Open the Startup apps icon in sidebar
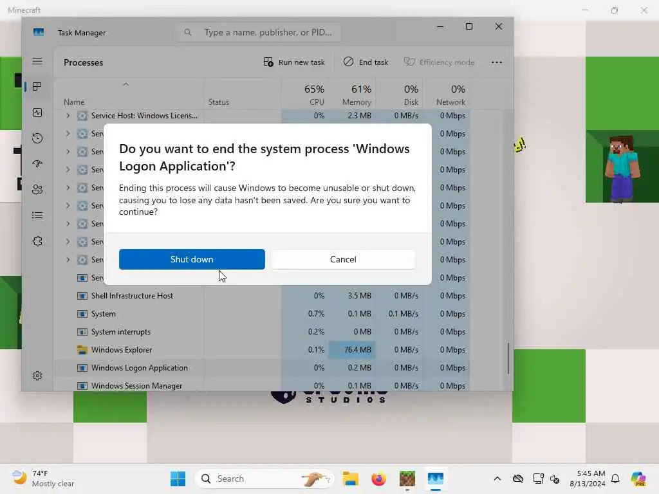Screen dimensions: 659x494 pyautogui.click(x=37, y=164)
